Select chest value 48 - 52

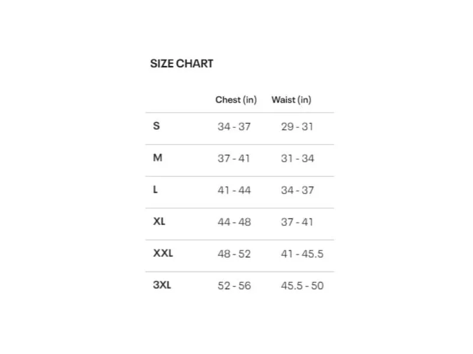coord(234,254)
